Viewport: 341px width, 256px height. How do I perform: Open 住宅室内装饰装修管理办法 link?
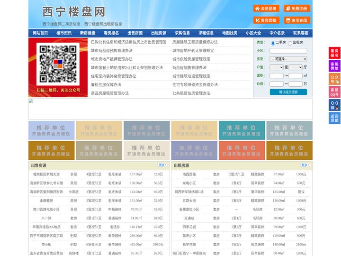[114, 76]
